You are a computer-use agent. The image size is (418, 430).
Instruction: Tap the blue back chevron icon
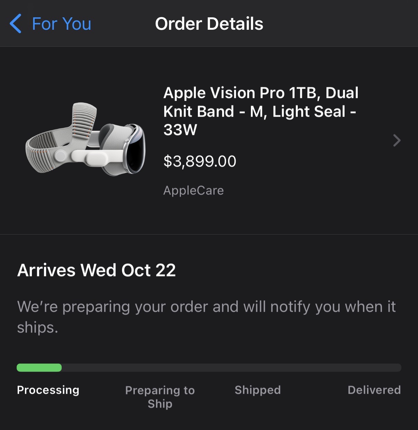(x=16, y=24)
